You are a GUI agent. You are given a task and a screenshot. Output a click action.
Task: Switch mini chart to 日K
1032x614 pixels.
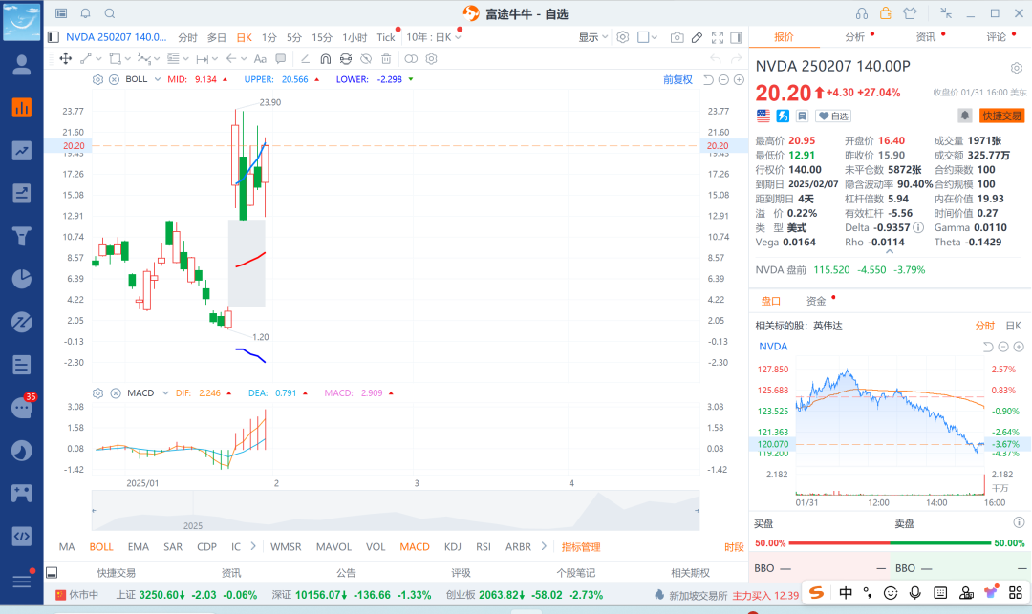(1014, 326)
